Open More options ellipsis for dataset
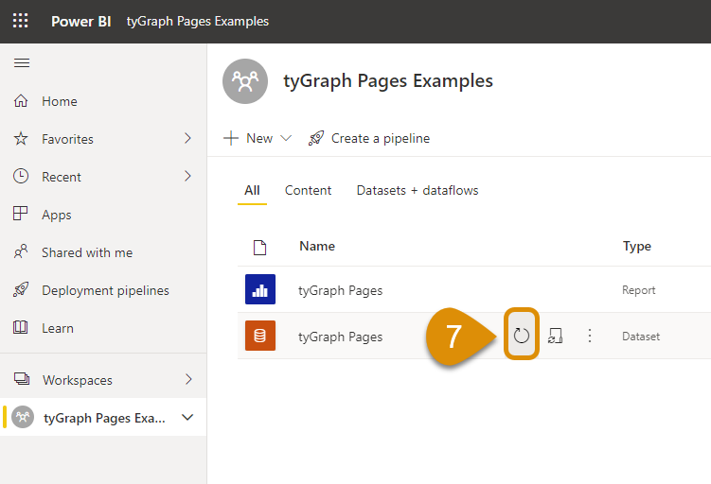The image size is (711, 484). [x=590, y=336]
